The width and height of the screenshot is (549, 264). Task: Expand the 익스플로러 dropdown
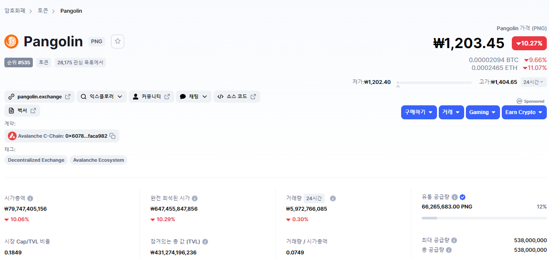pos(101,97)
